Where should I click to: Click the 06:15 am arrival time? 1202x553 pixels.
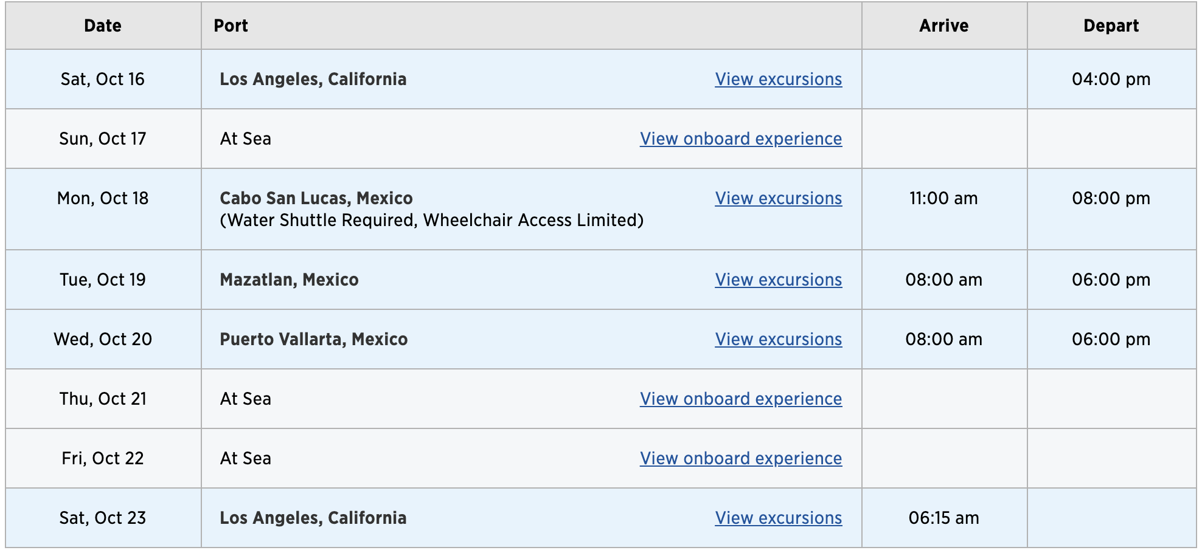[x=943, y=518]
